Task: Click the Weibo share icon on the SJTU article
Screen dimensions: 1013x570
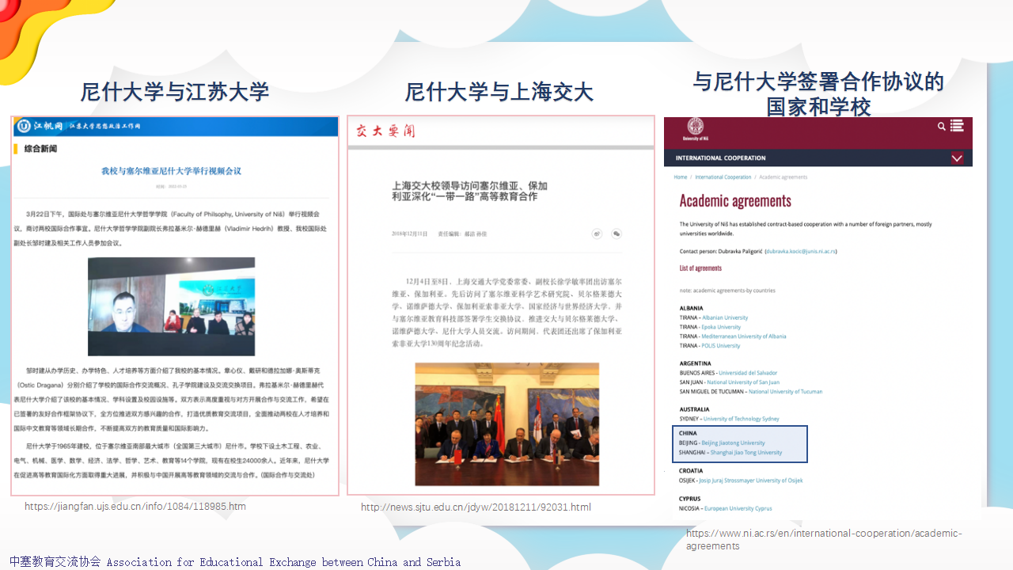Action: [598, 234]
